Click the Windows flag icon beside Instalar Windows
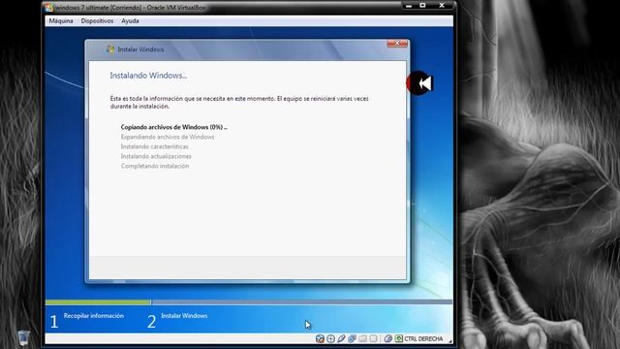620x349 pixels. click(x=110, y=49)
